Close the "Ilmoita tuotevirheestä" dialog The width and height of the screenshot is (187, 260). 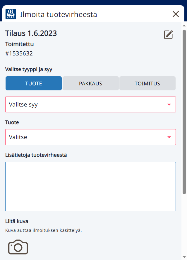click(176, 14)
